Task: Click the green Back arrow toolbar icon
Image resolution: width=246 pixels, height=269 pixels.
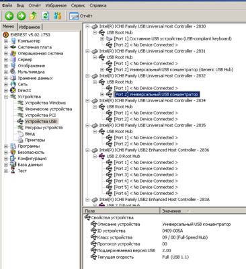Action: (x=9, y=16)
